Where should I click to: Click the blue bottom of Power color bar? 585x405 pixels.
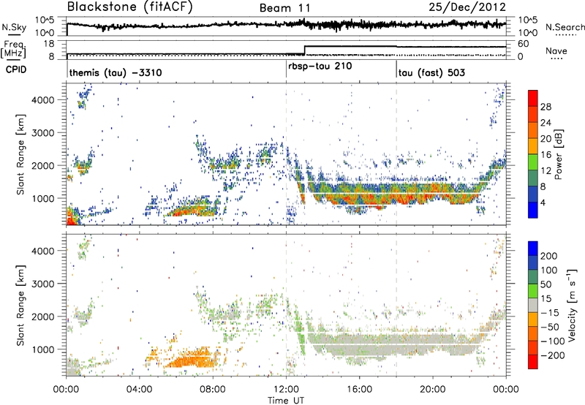(533, 210)
